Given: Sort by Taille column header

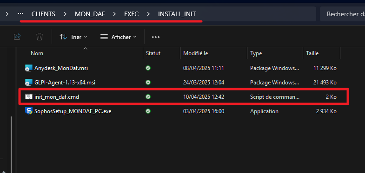Looking at the screenshot, I should (312, 53).
